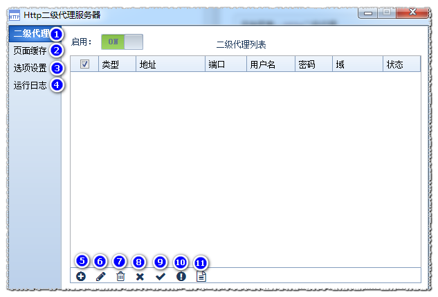Click the plus icon to add a proxy
This screenshot has width=438, height=297.
click(x=81, y=276)
